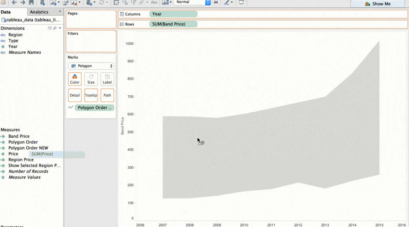Click the Swap rows and columns icon

click(x=116, y=3)
